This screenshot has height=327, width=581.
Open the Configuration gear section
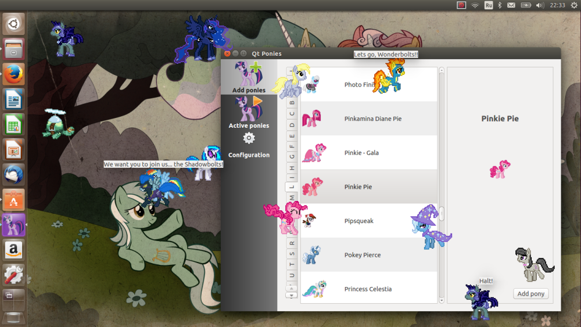(249, 146)
